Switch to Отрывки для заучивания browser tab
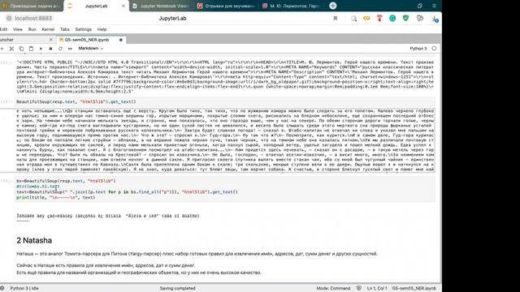520x292 pixels. 226,6
